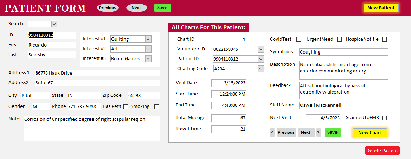Edit the First name field Riccardo
The width and height of the screenshot is (411, 159).
[x=52, y=45]
